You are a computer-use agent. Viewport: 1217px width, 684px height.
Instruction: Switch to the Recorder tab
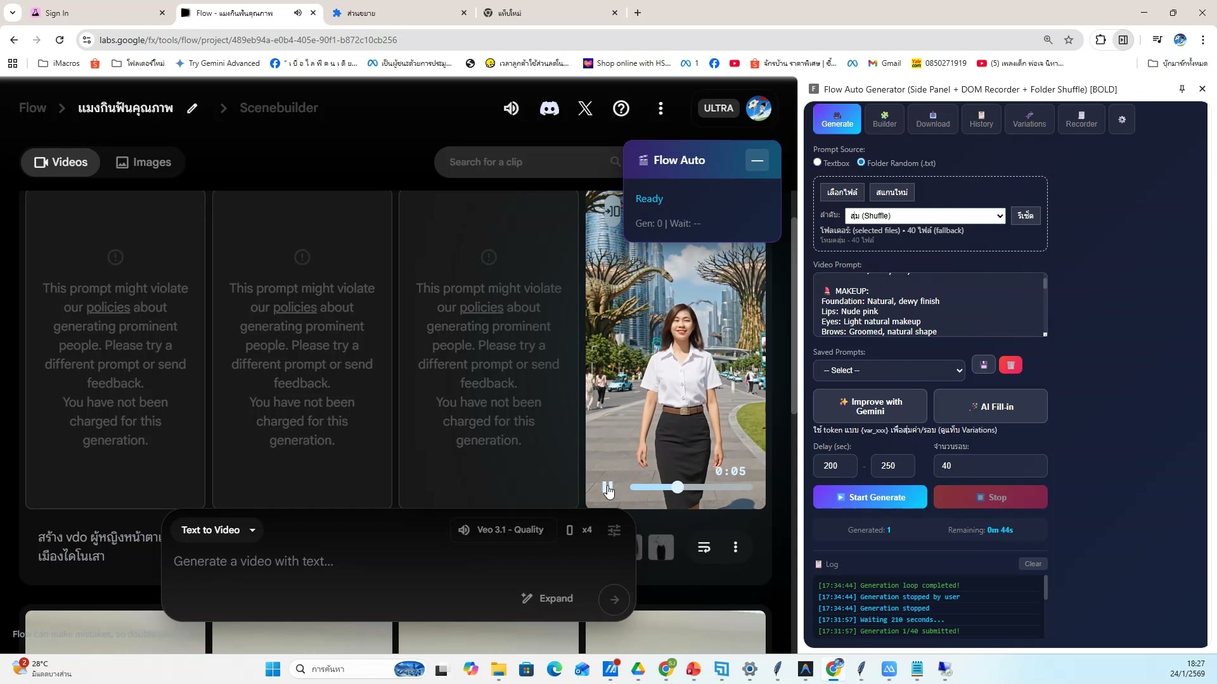(1080, 119)
